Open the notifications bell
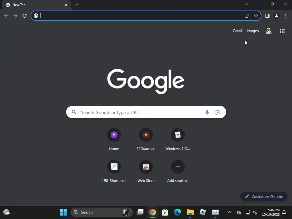The image size is (292, 219). pyautogui.click(x=284, y=212)
